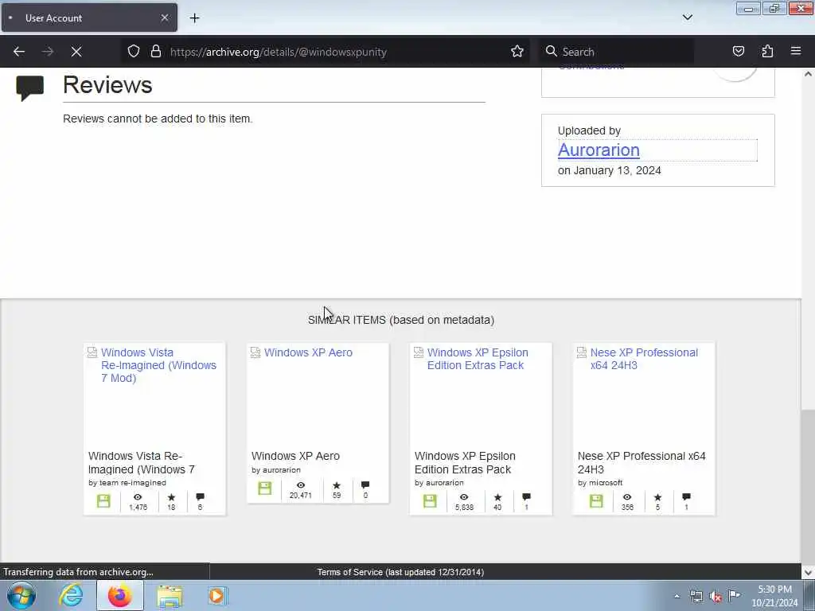Click software icon on Nese XP Professional card
The height and width of the screenshot is (611, 815).
[x=596, y=501]
